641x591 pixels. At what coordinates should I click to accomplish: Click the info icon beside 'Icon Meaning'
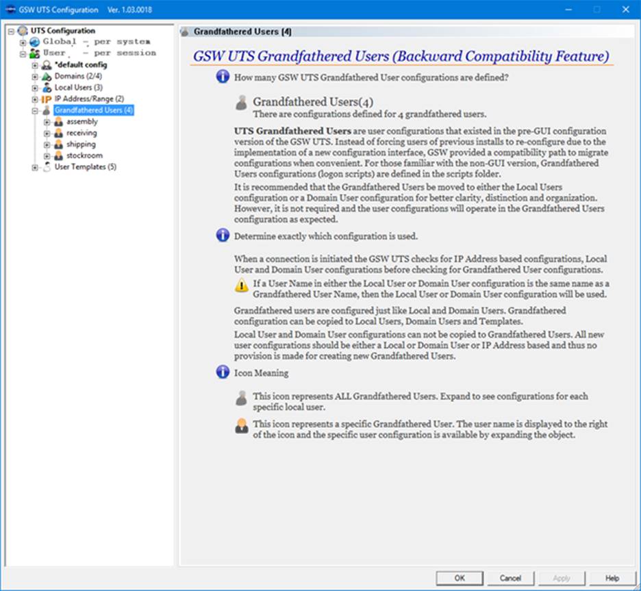[x=223, y=372]
